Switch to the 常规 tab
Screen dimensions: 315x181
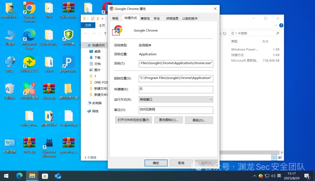point(115,18)
